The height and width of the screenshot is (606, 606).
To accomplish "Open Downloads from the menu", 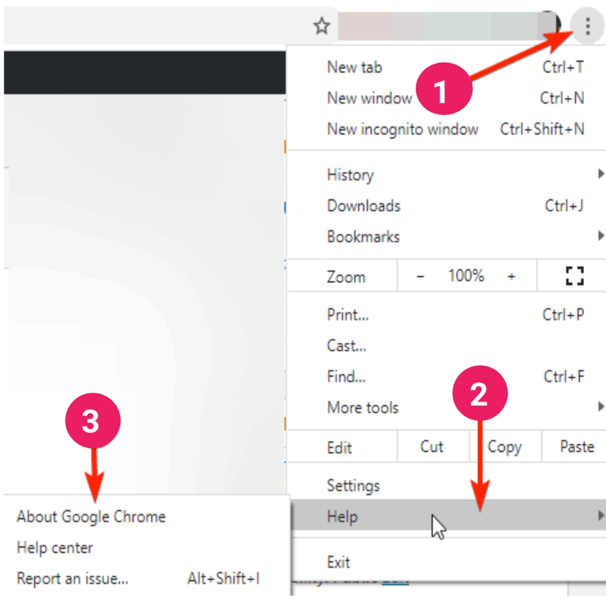I will tap(364, 206).
